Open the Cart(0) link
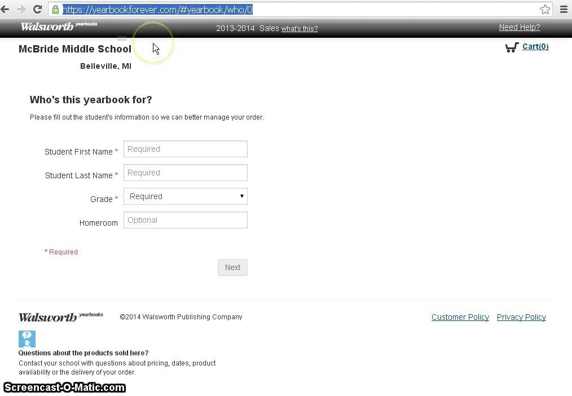This screenshot has width=572, height=396. (x=535, y=46)
